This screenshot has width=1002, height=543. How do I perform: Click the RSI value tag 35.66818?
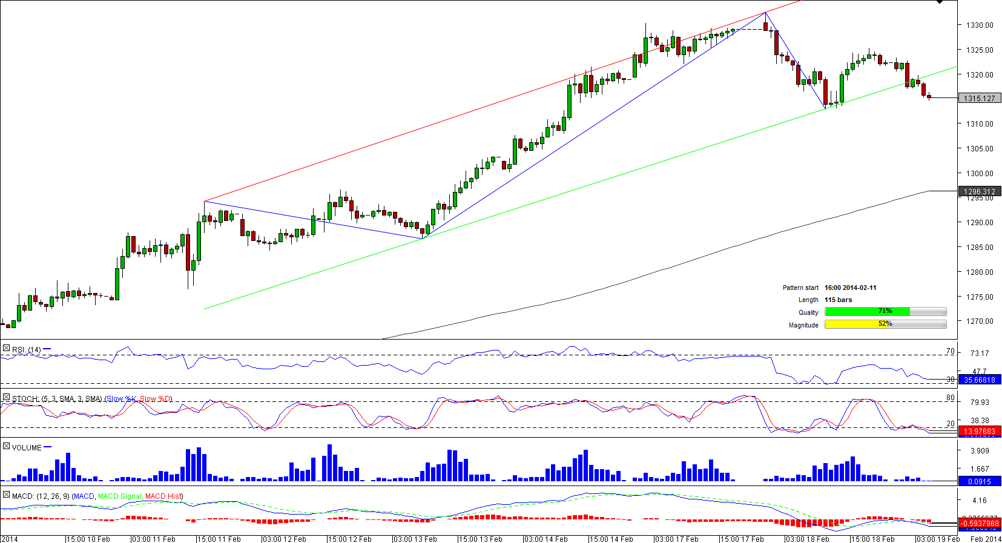(979, 380)
